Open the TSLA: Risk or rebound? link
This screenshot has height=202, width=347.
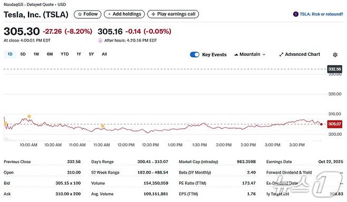pyautogui.click(x=321, y=14)
